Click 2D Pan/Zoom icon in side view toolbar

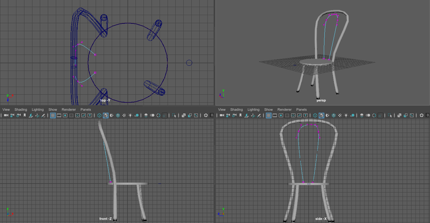pos(253,115)
